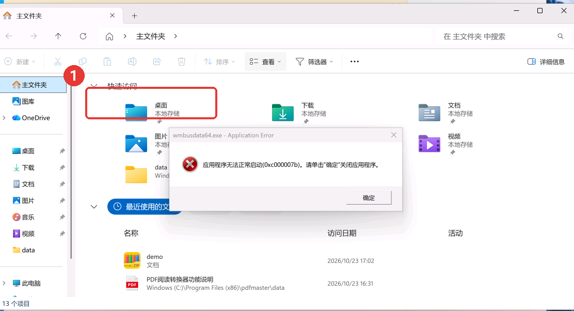Open the 排序 sort dropdown
Image resolution: width=574 pixels, height=311 pixels.
219,61
